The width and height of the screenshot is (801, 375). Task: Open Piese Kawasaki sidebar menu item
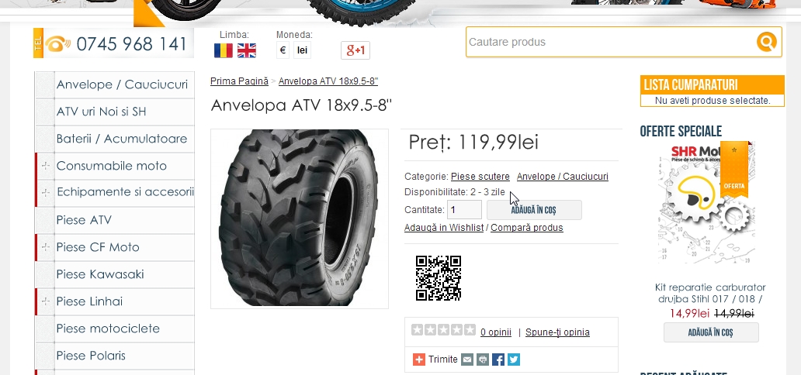click(100, 274)
